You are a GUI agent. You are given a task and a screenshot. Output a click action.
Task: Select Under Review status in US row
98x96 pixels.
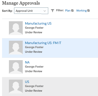pyautogui.click(x=33, y=91)
